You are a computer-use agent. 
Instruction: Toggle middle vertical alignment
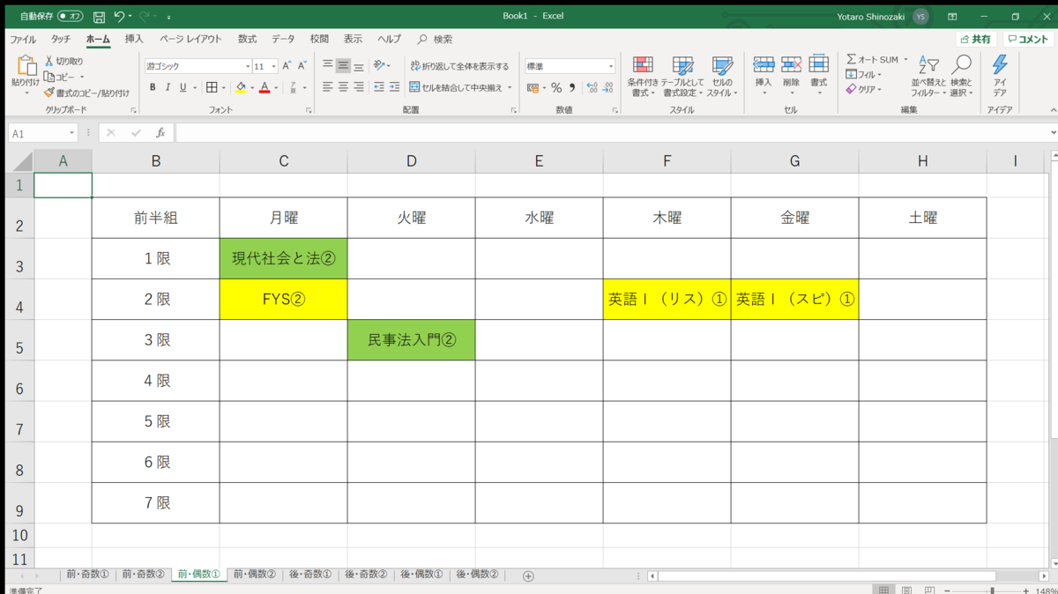point(343,65)
